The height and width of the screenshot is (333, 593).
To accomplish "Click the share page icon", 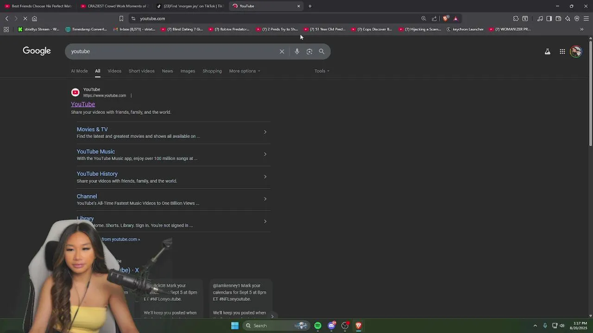I will (x=434, y=18).
